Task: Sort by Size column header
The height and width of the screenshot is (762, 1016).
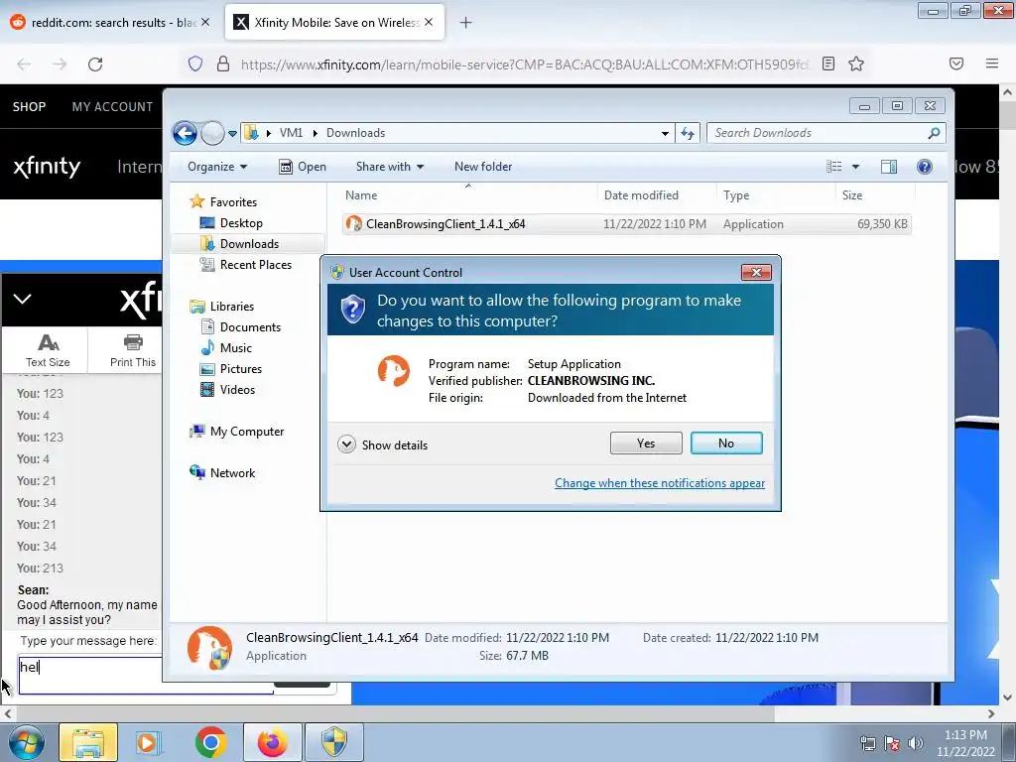Action: point(852,195)
